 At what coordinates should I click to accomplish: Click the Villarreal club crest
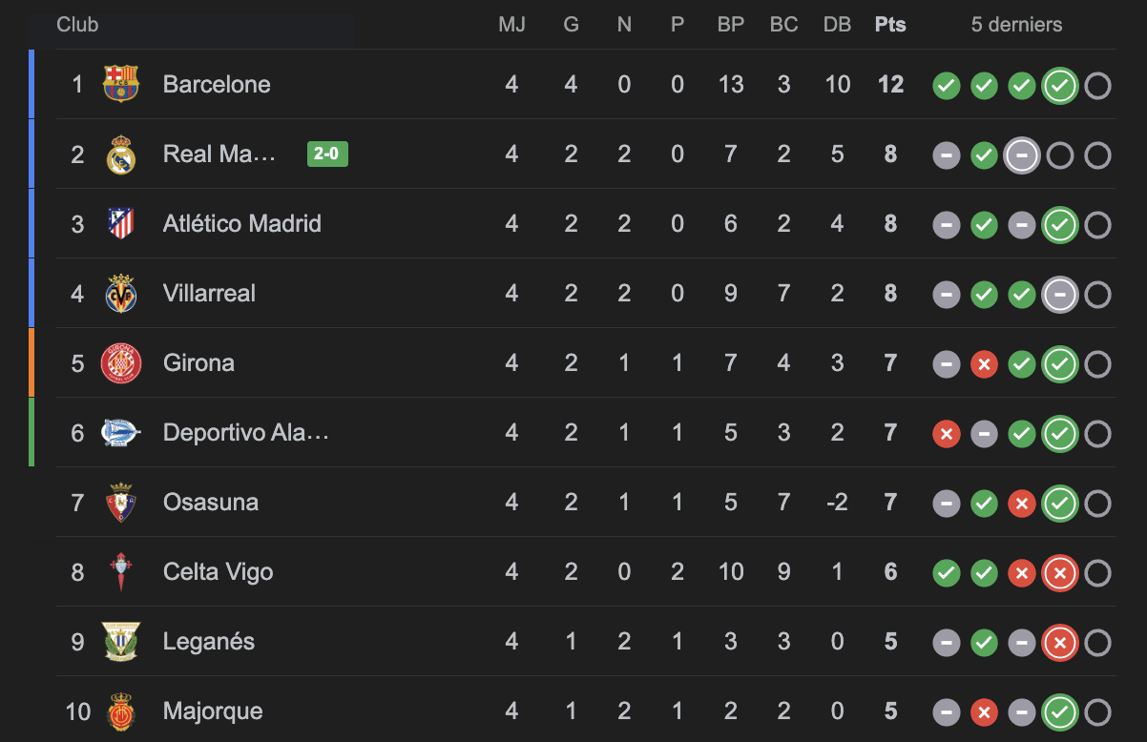click(x=121, y=293)
